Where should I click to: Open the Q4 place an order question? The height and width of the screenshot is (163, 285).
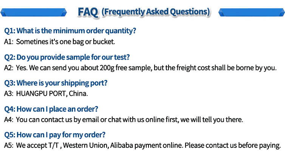pyautogui.click(x=51, y=109)
